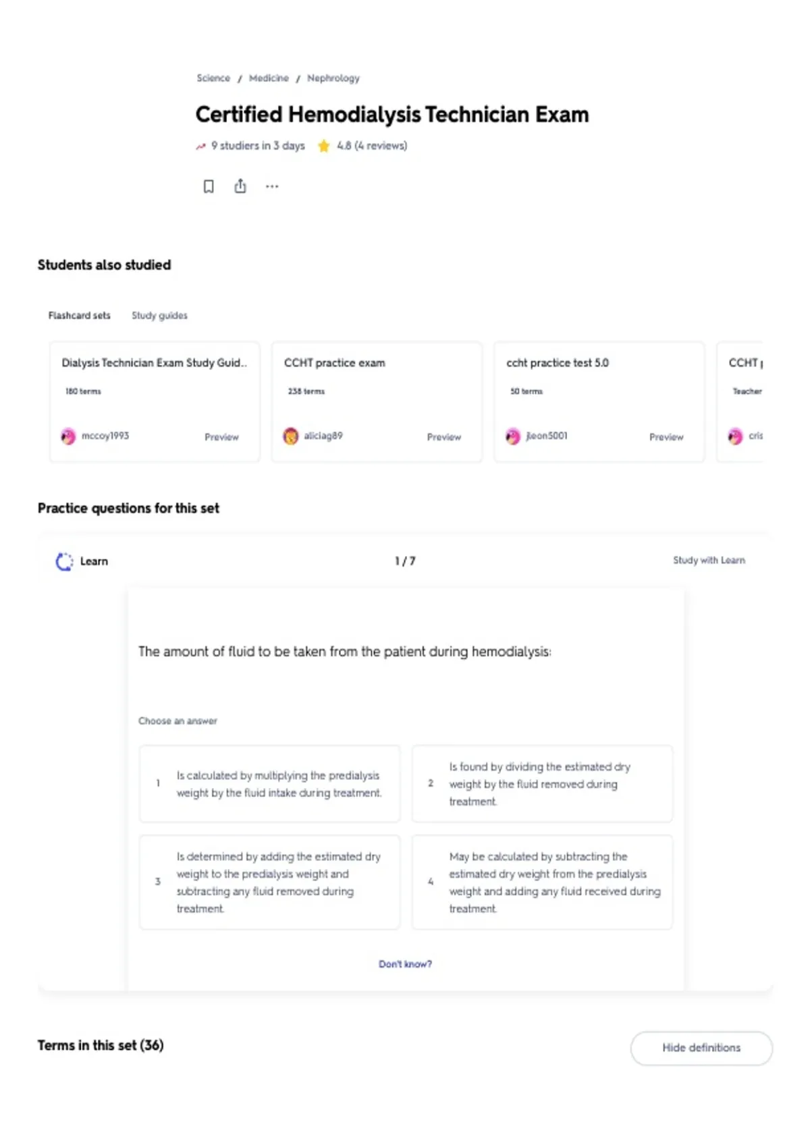This screenshot has width=810, height=1147.
Task: Click the Don't know? link
Action: click(405, 964)
